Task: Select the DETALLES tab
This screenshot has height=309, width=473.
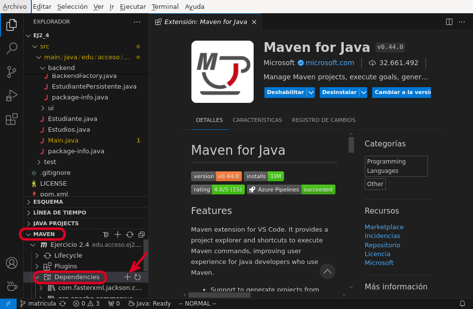Action: pos(210,120)
